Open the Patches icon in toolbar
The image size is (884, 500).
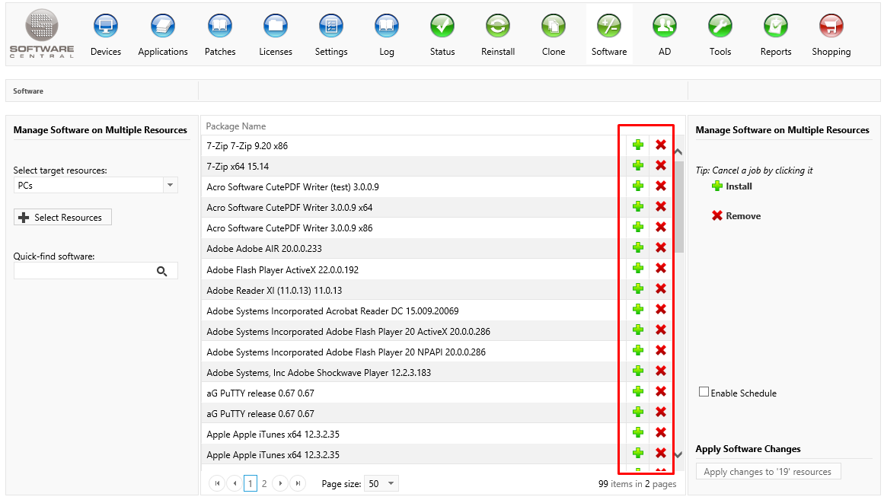pyautogui.click(x=220, y=27)
